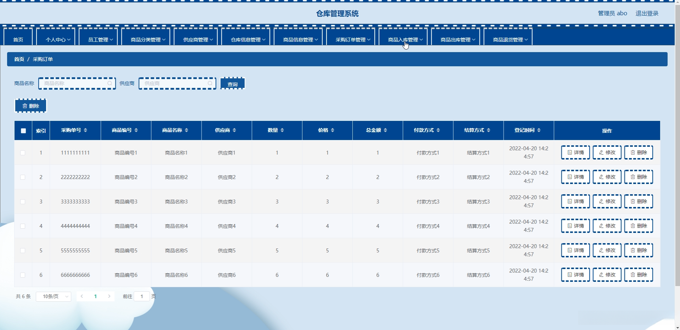The image size is (680, 330).
Task: Open 10条/页 page size dropdown
Action: coord(53,296)
